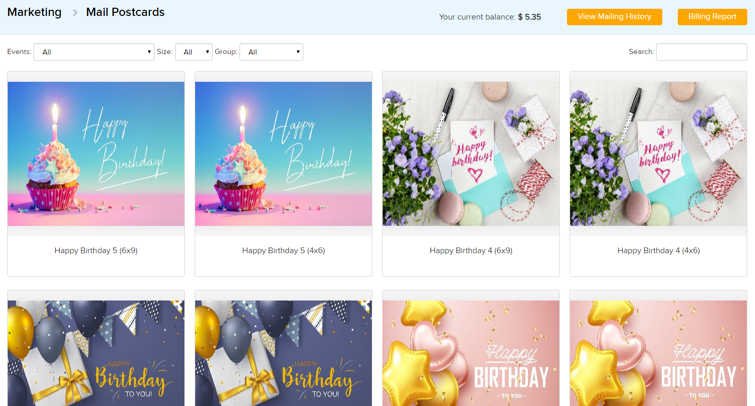
Task: Click the "Happy Birthday 4 (4x6)" caption
Action: 658,251
